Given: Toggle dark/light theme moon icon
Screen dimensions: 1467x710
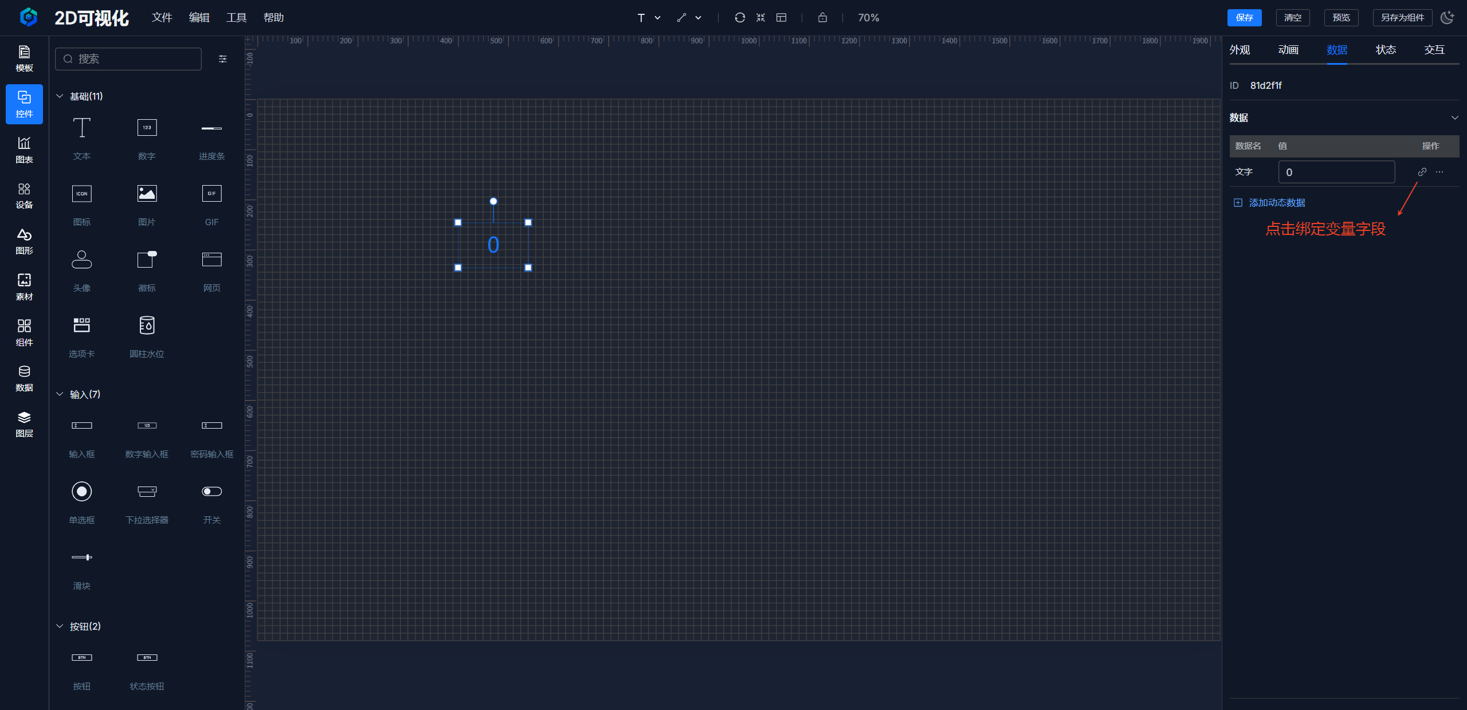Looking at the screenshot, I should pos(1447,18).
